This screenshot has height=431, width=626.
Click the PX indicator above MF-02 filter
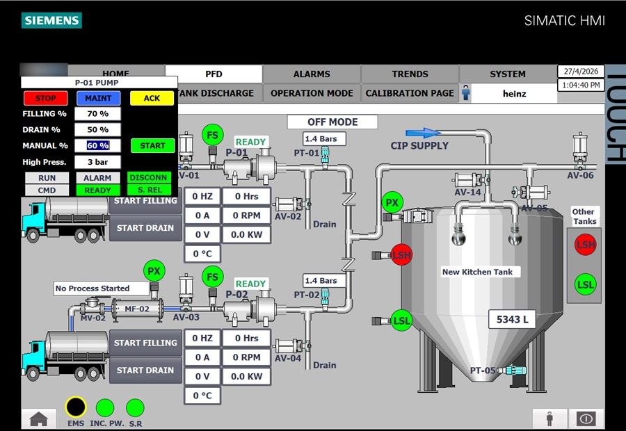(154, 271)
